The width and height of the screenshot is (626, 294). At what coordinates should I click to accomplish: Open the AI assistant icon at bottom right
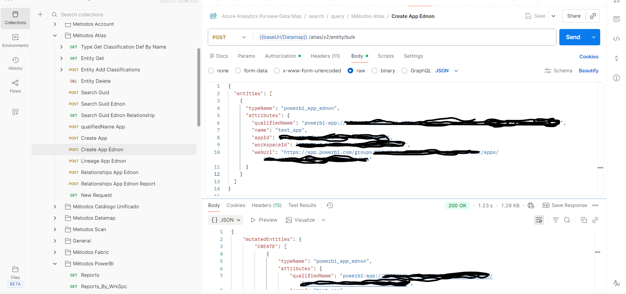click(617, 283)
